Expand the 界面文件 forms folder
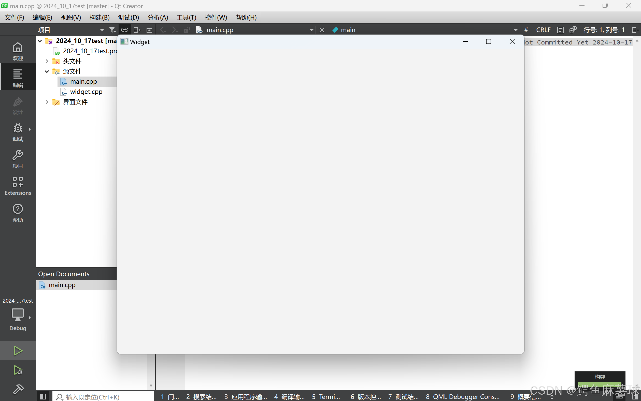This screenshot has width=641, height=401. pyautogui.click(x=47, y=102)
